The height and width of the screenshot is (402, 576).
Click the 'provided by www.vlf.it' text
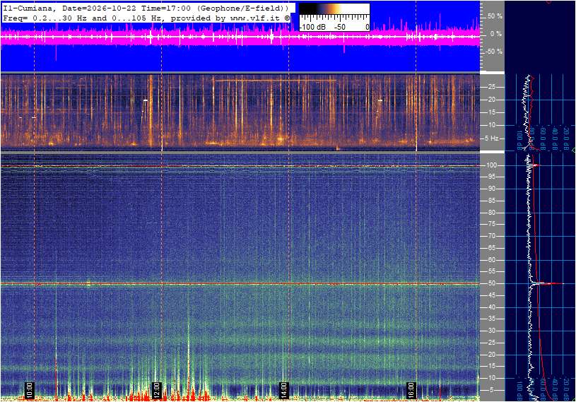point(227,18)
